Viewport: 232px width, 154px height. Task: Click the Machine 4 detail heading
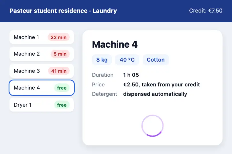pyautogui.click(x=115, y=44)
